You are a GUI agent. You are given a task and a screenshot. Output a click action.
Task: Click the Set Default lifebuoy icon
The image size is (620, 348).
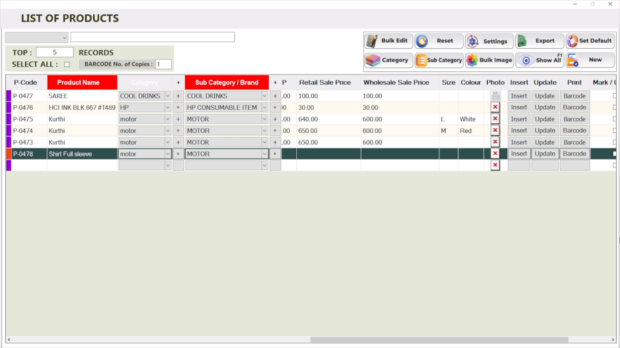coord(572,41)
